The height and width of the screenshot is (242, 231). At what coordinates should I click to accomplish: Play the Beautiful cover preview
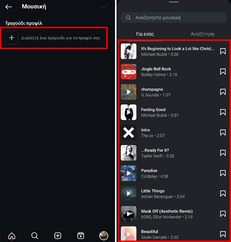coord(129,233)
